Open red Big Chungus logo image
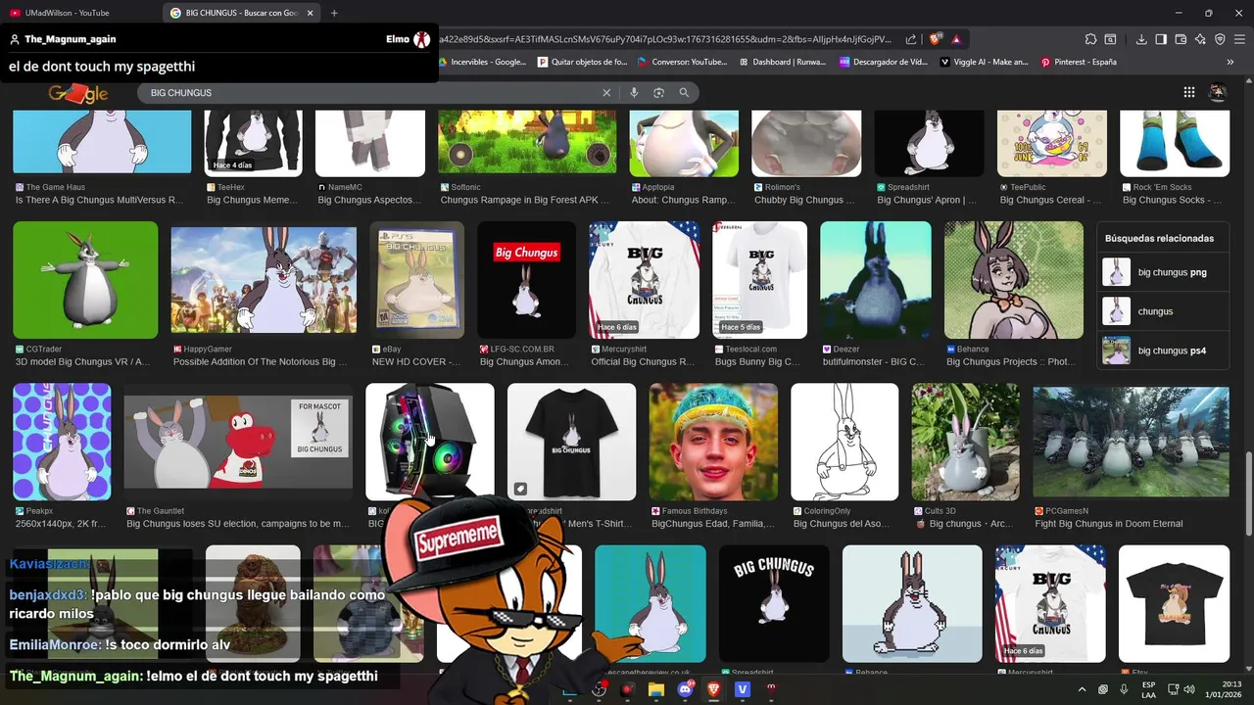 pos(526,280)
